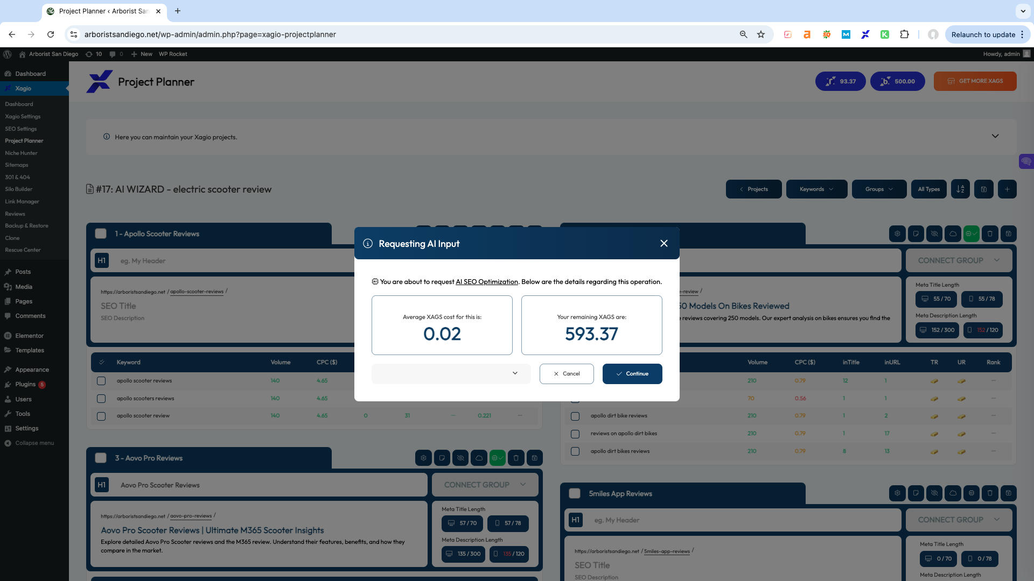Open the Chrome extensions puzzle icon
This screenshot has width=1034, height=581.
click(x=904, y=34)
